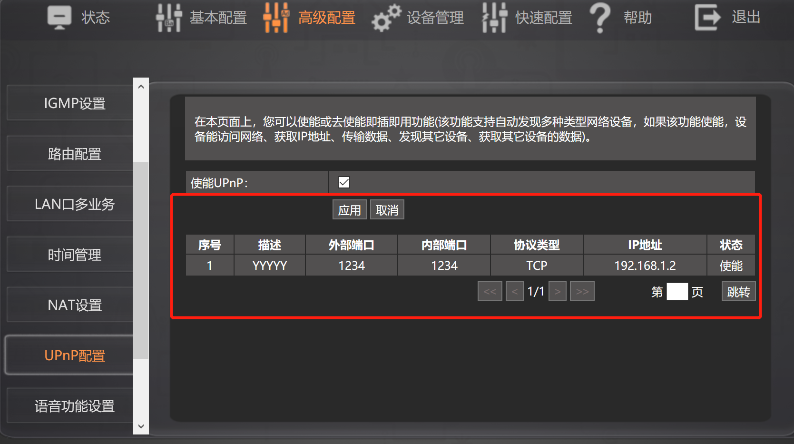This screenshot has height=444, width=794.
Task: Open the IGMP设置 menu item
Action: (75, 103)
